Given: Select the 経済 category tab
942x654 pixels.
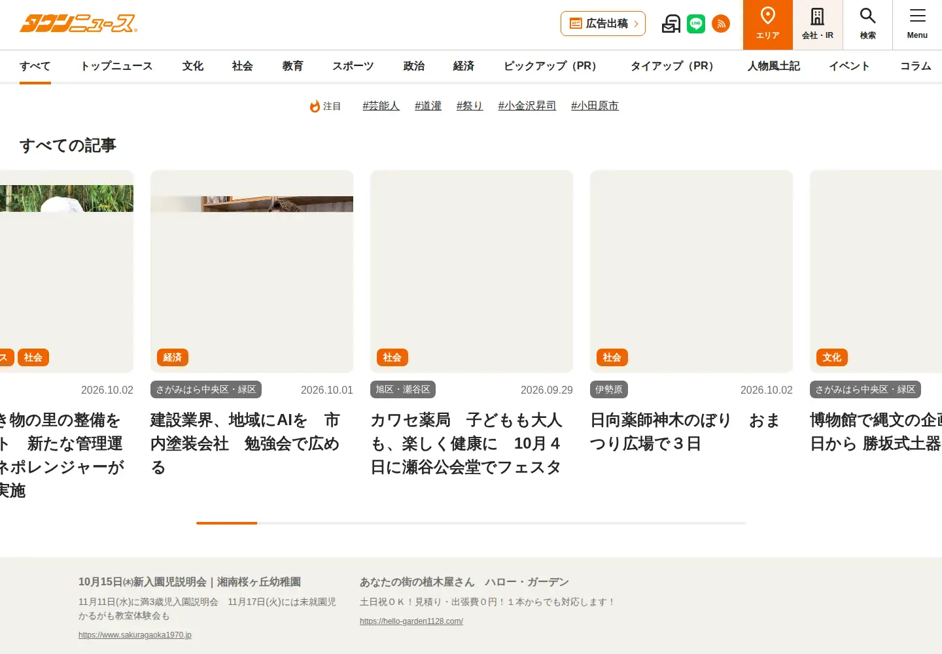Looking at the screenshot, I should 464,66.
